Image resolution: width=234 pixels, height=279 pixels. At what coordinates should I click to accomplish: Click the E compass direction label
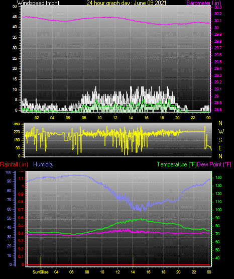(220, 148)
